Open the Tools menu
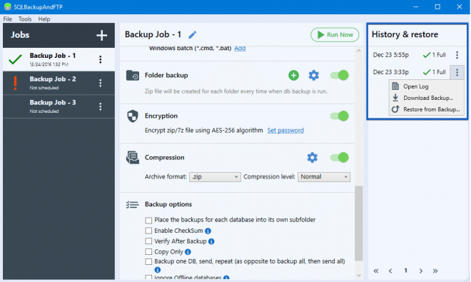 pyautogui.click(x=25, y=19)
